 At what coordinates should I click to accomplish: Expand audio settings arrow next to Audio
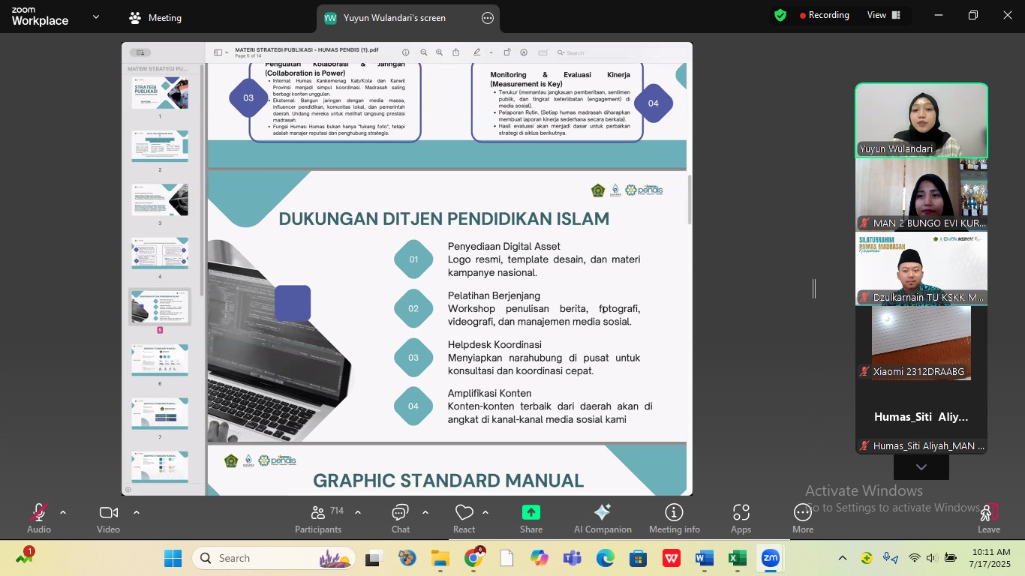coord(63,512)
